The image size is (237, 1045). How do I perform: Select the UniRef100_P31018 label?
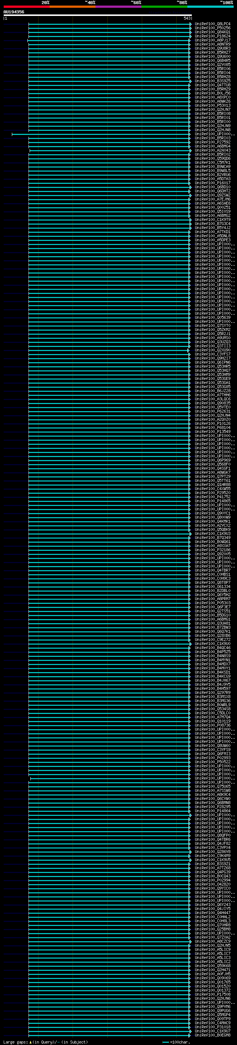pyautogui.click(x=212, y=1027)
